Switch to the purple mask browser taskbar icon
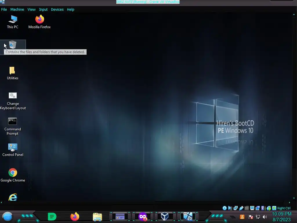Image resolution: width=297 pixels, height=223 pixels. [x=143, y=217]
